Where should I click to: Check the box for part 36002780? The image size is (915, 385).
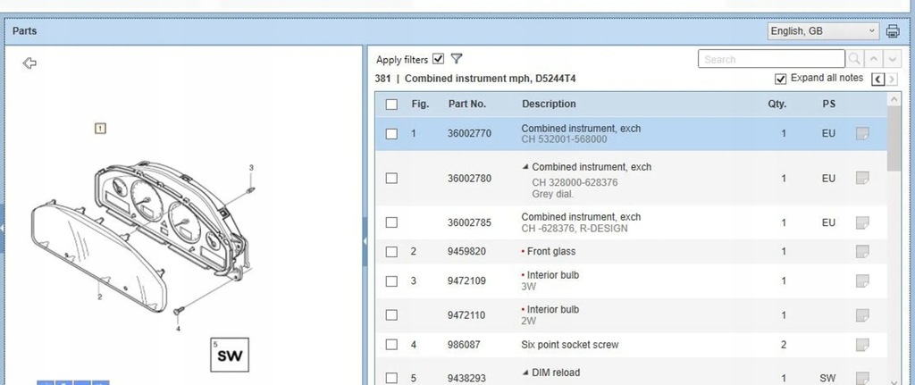(x=391, y=178)
